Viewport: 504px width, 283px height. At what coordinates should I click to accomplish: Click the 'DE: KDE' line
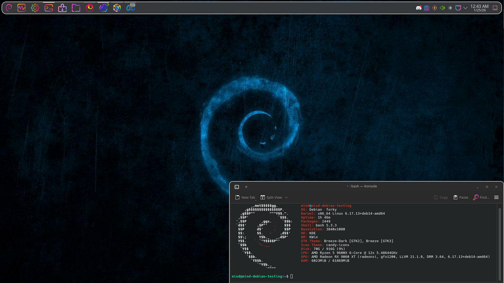click(308, 233)
